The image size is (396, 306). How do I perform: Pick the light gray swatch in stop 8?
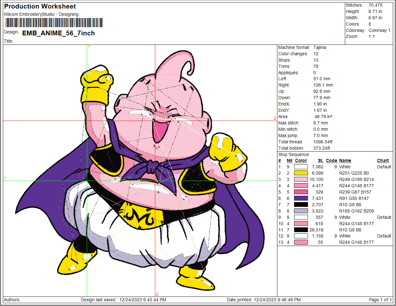coord(301,211)
